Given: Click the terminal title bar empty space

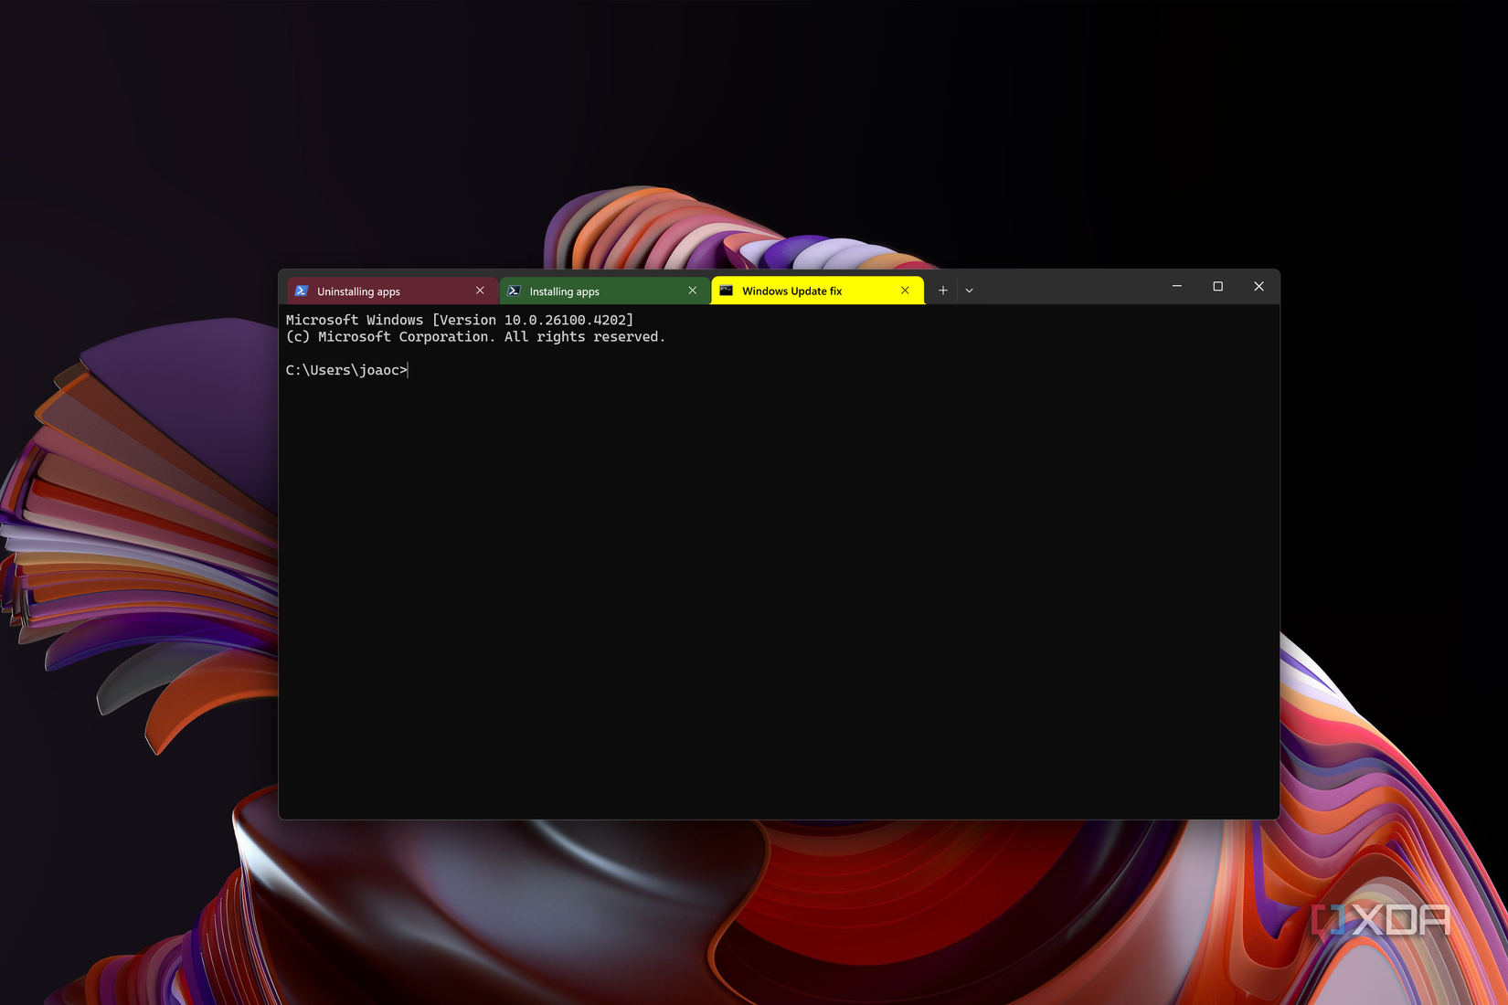Looking at the screenshot, I should (x=1069, y=289).
